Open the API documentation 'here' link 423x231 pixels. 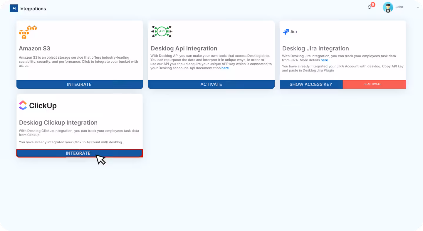225,68
